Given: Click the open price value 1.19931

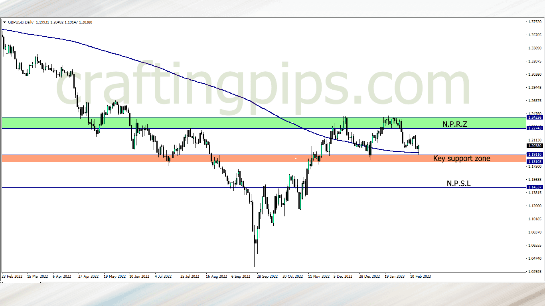Looking at the screenshot, I should click(x=42, y=22).
